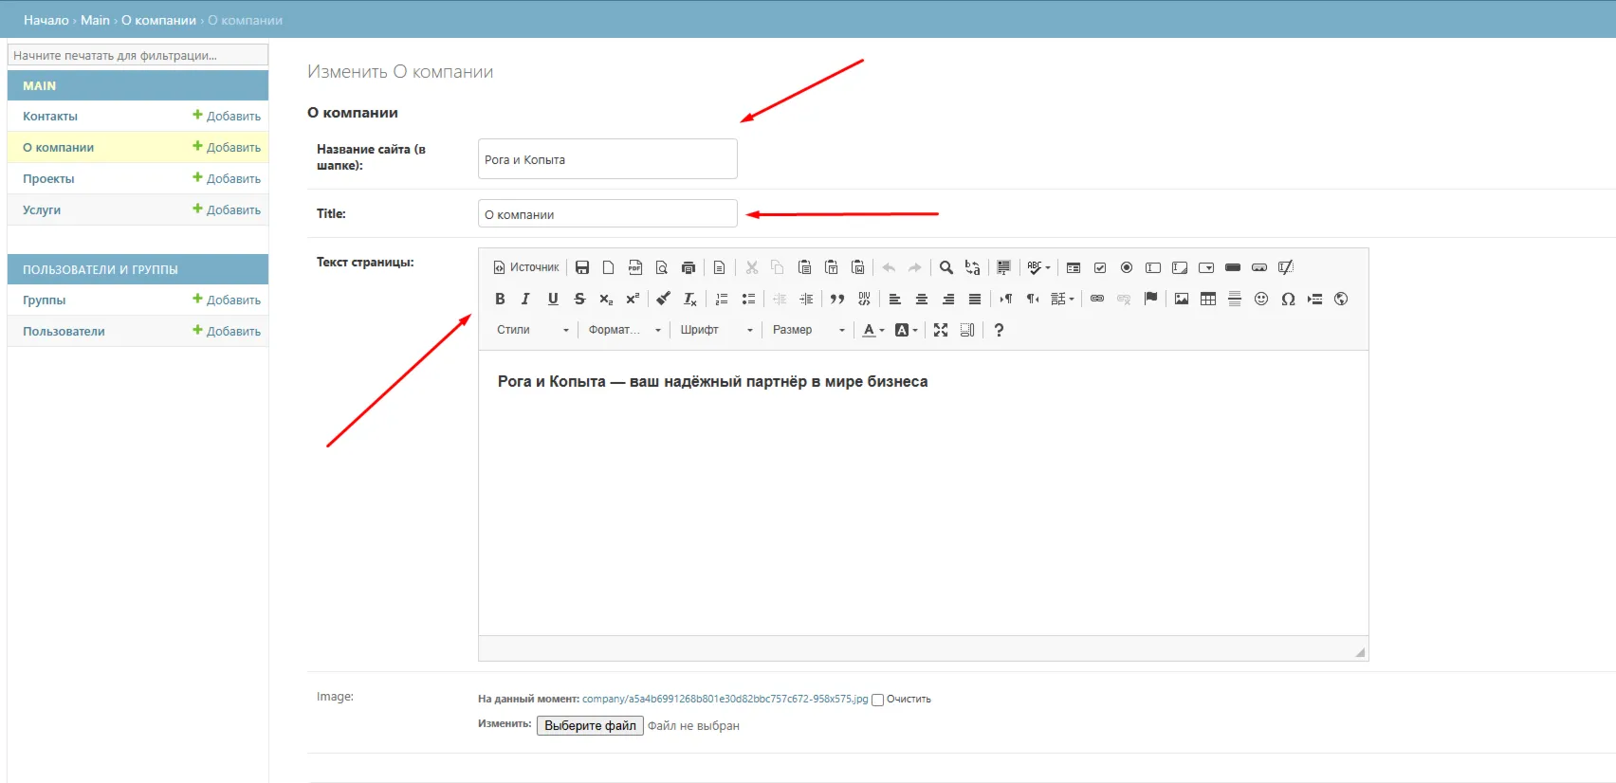Toggle bold formatting
1616x783 pixels.
(500, 299)
